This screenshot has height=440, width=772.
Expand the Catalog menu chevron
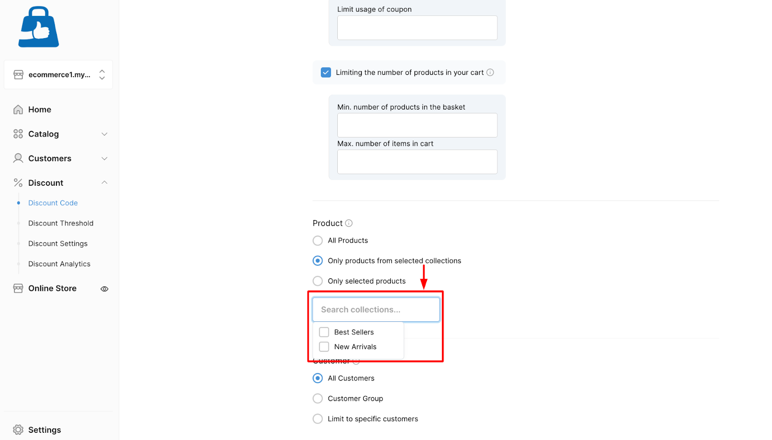[104, 134]
